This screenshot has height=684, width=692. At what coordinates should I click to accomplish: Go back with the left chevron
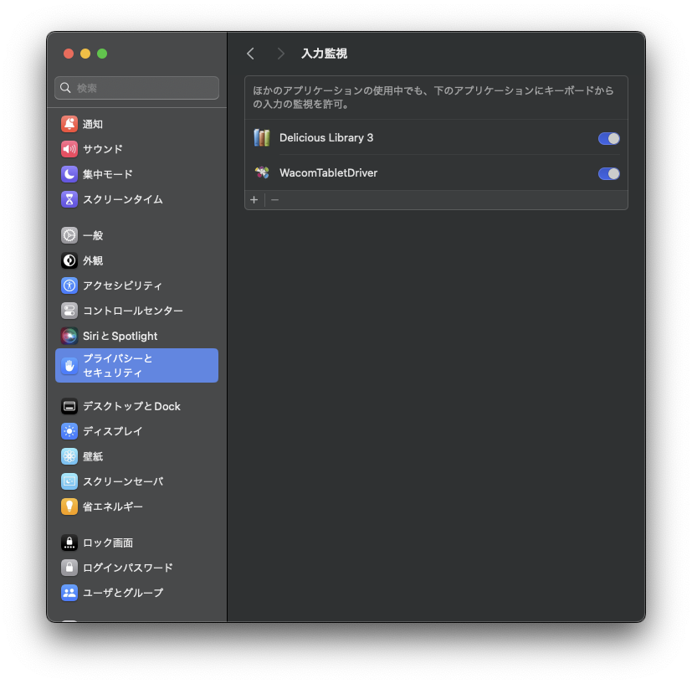click(x=251, y=54)
